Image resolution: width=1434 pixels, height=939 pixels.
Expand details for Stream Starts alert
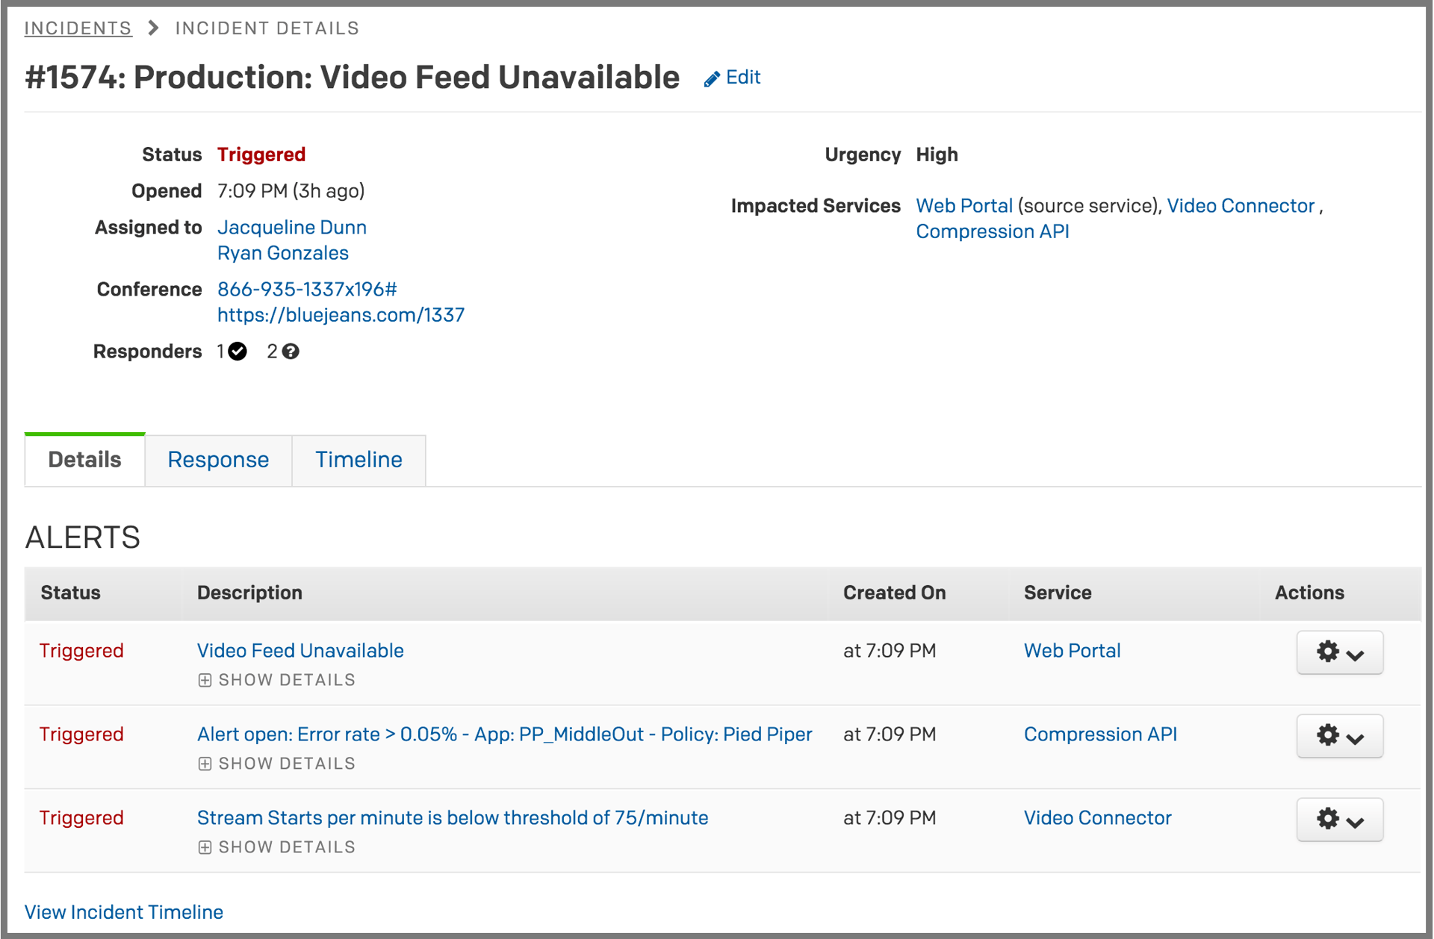click(x=276, y=847)
